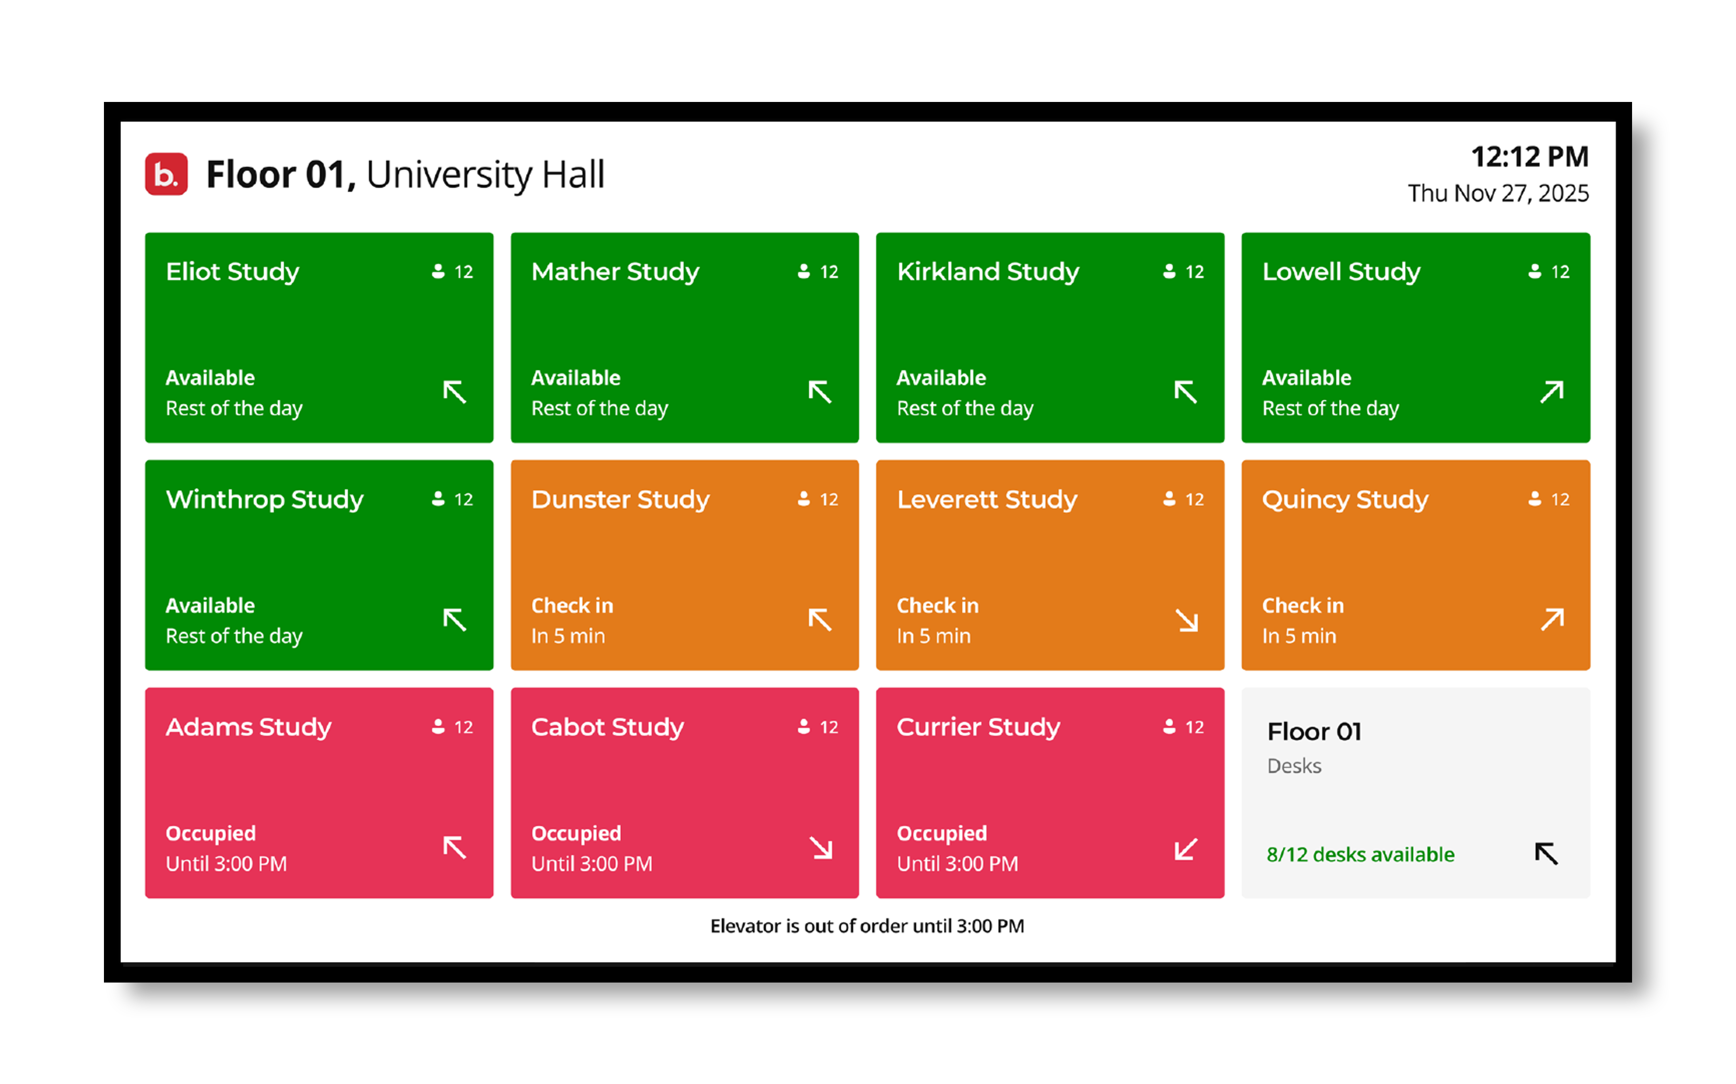This screenshot has height=1084, width=1736.
Task: Select the 'Adams Study' room title
Action: tap(248, 727)
